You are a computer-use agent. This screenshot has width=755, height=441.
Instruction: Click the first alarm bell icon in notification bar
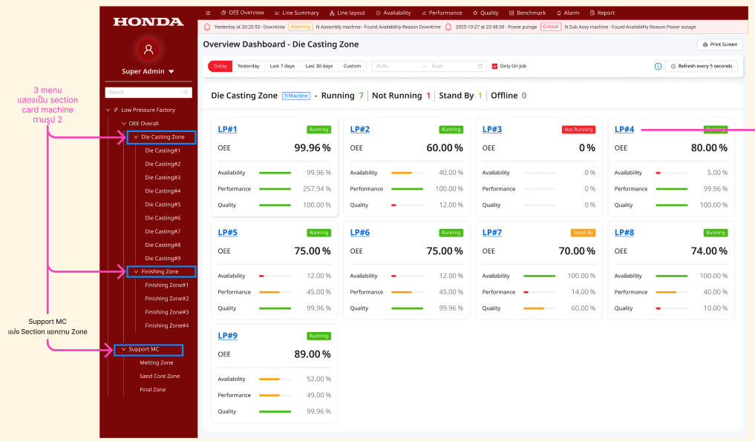click(207, 27)
